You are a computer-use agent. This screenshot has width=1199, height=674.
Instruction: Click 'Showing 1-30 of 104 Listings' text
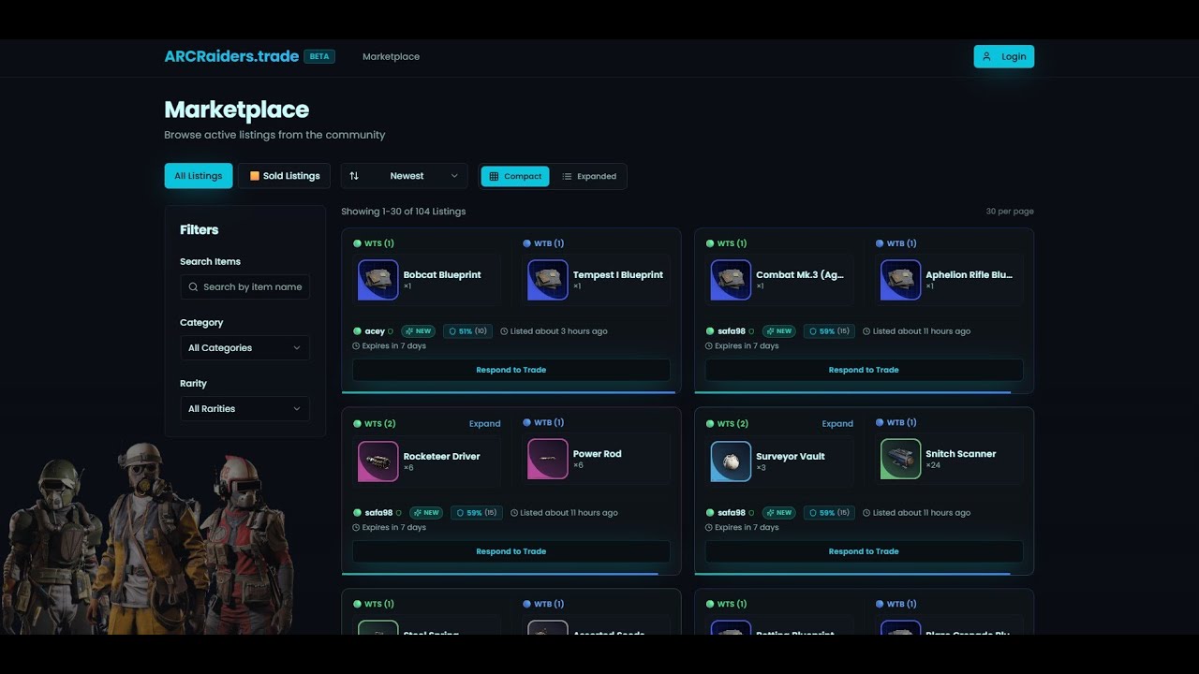pyautogui.click(x=404, y=212)
